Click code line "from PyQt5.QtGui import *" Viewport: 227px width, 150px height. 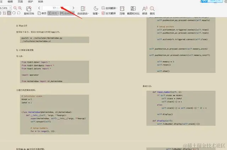tap(35, 62)
